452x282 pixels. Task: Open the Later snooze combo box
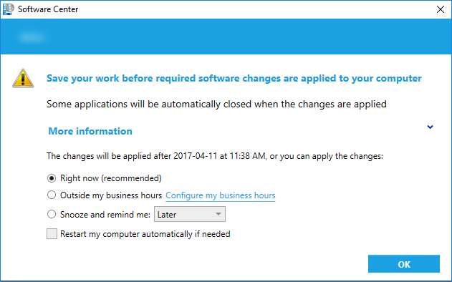(190, 214)
